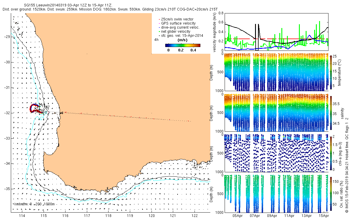
Task: Click the Ox. sat. ratio (%) colorbar
Action: pyautogui.click(x=331, y=193)
